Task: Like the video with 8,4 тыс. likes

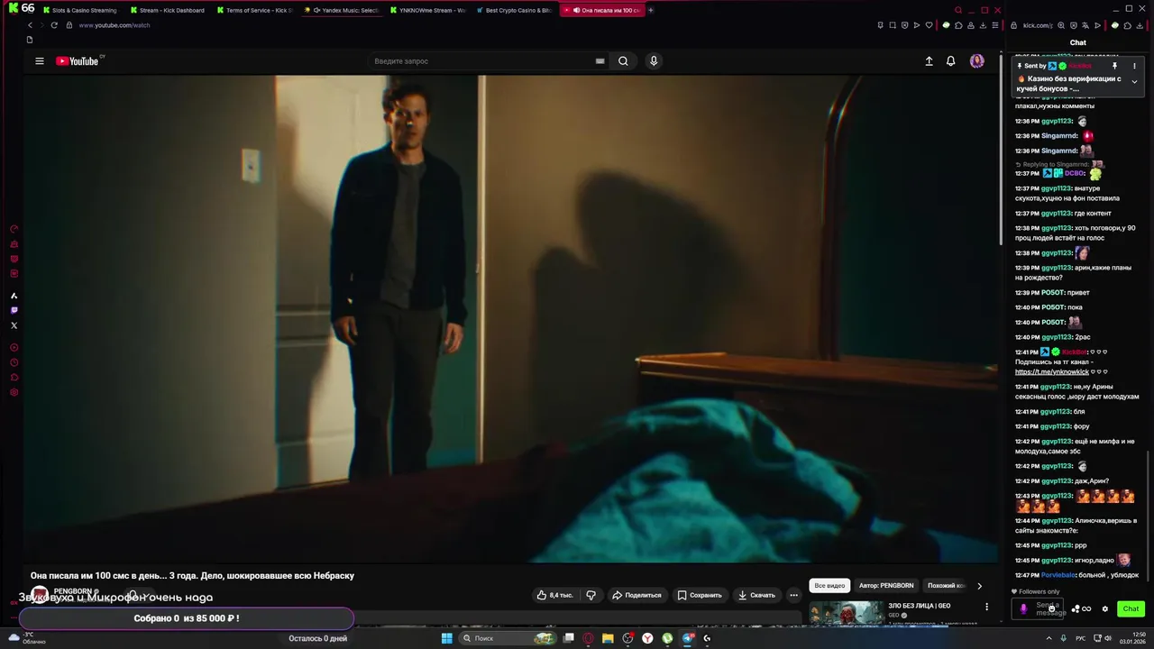Action: [x=554, y=595]
